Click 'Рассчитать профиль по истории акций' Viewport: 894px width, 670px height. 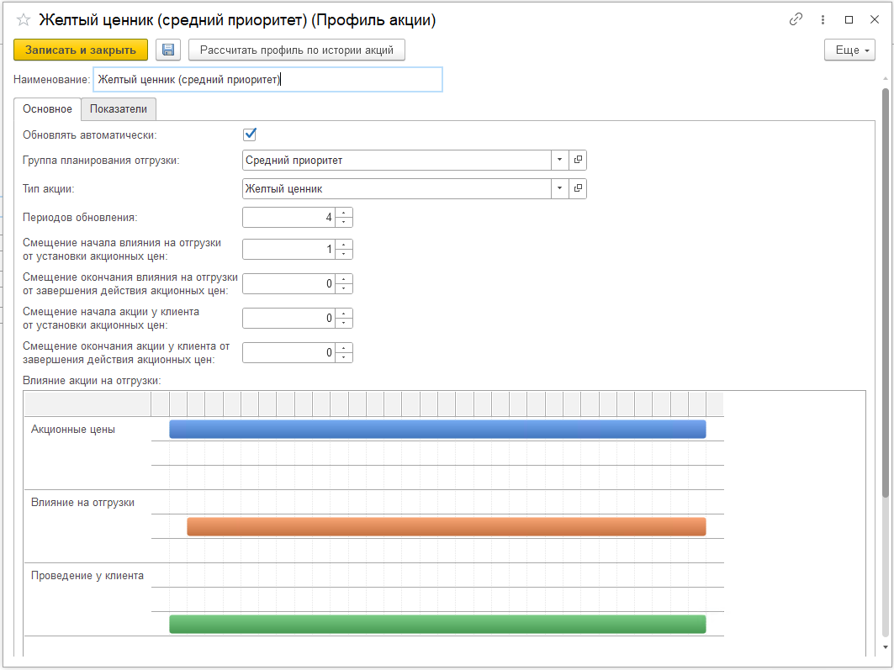pos(297,50)
